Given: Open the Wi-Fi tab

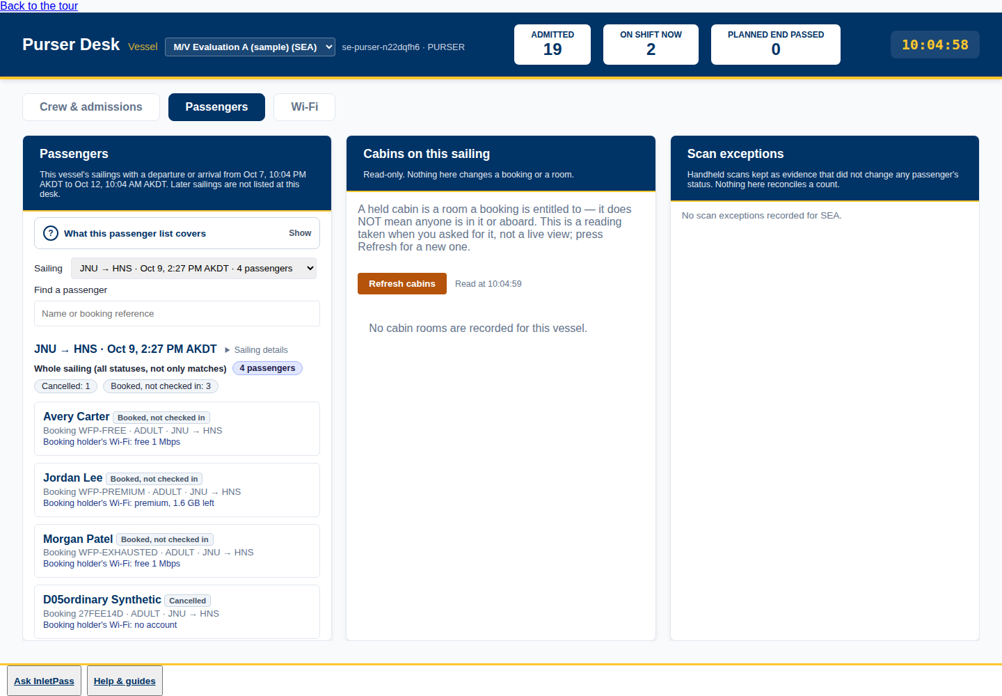Looking at the screenshot, I should click(304, 107).
